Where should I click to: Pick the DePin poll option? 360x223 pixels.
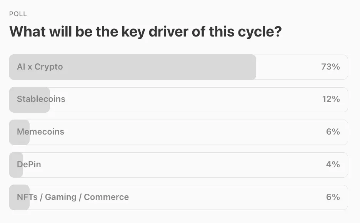178,165
